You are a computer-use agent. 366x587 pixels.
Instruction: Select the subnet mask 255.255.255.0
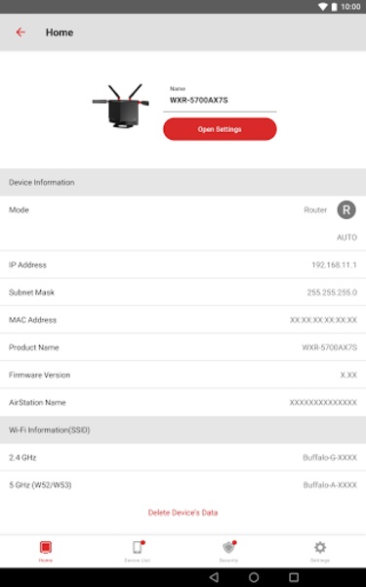(332, 293)
